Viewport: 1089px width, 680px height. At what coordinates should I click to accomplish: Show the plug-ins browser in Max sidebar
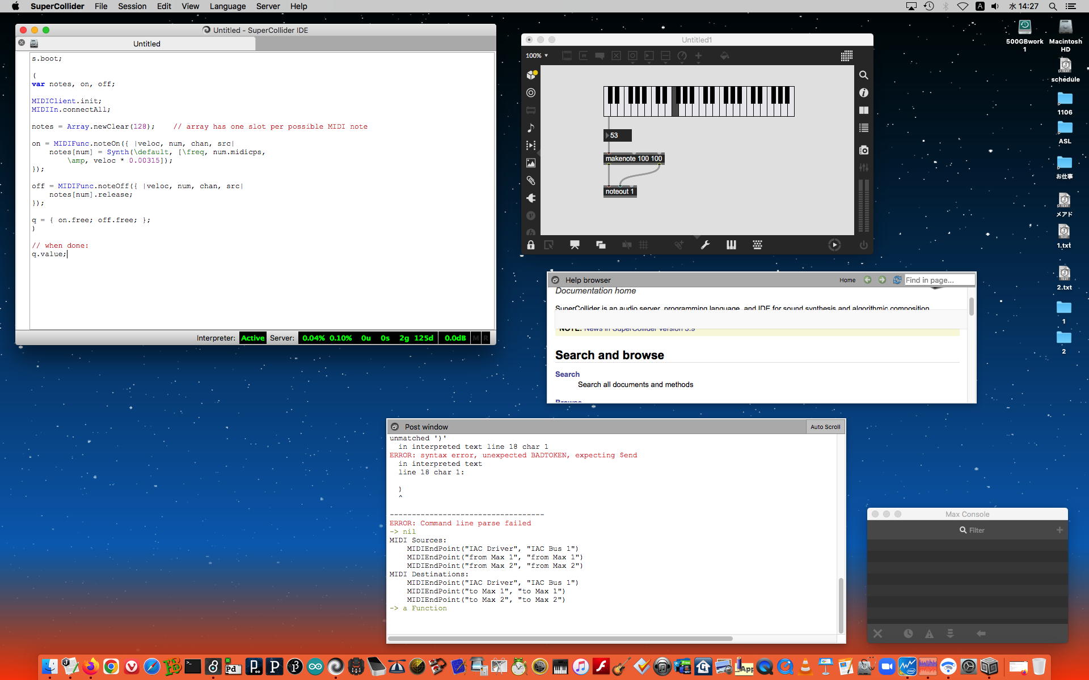pos(530,198)
